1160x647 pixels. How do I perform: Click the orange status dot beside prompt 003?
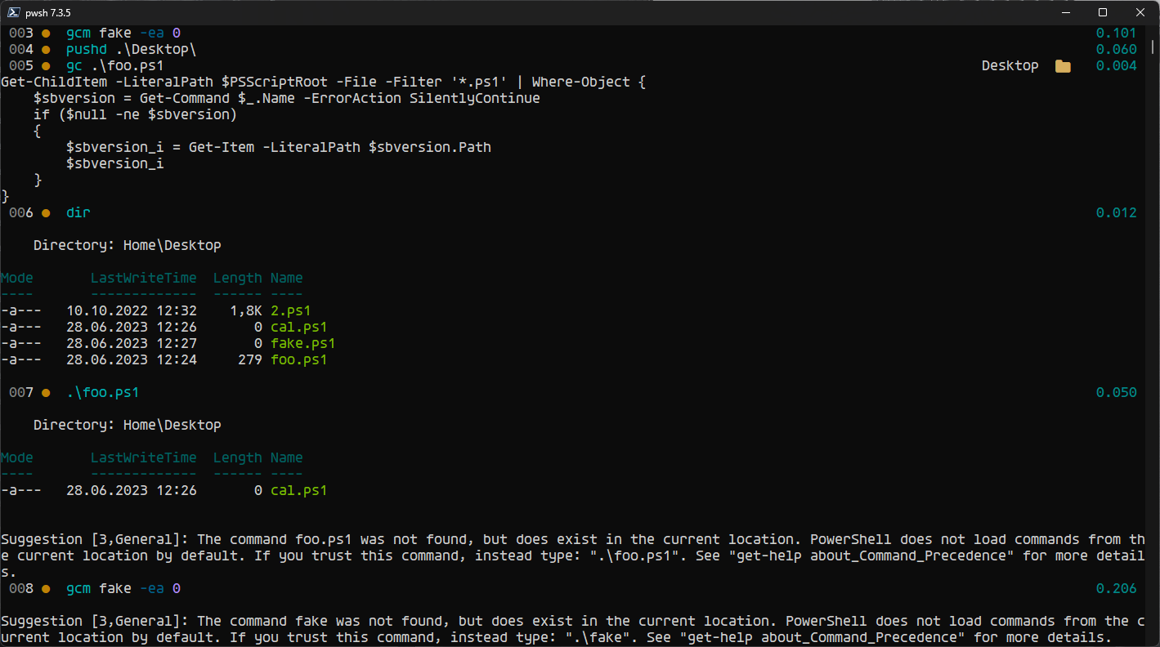(x=46, y=33)
